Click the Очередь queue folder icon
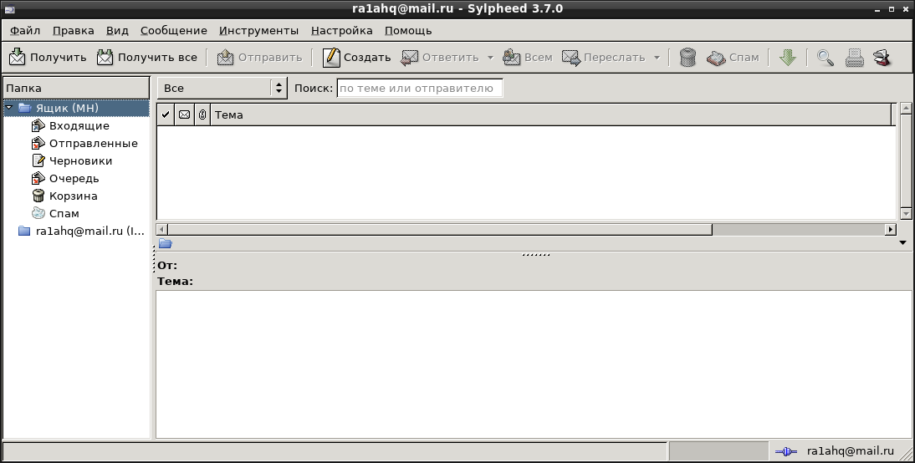 [x=38, y=179]
